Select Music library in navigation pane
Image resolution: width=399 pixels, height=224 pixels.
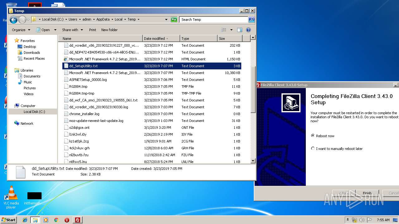point(28,82)
